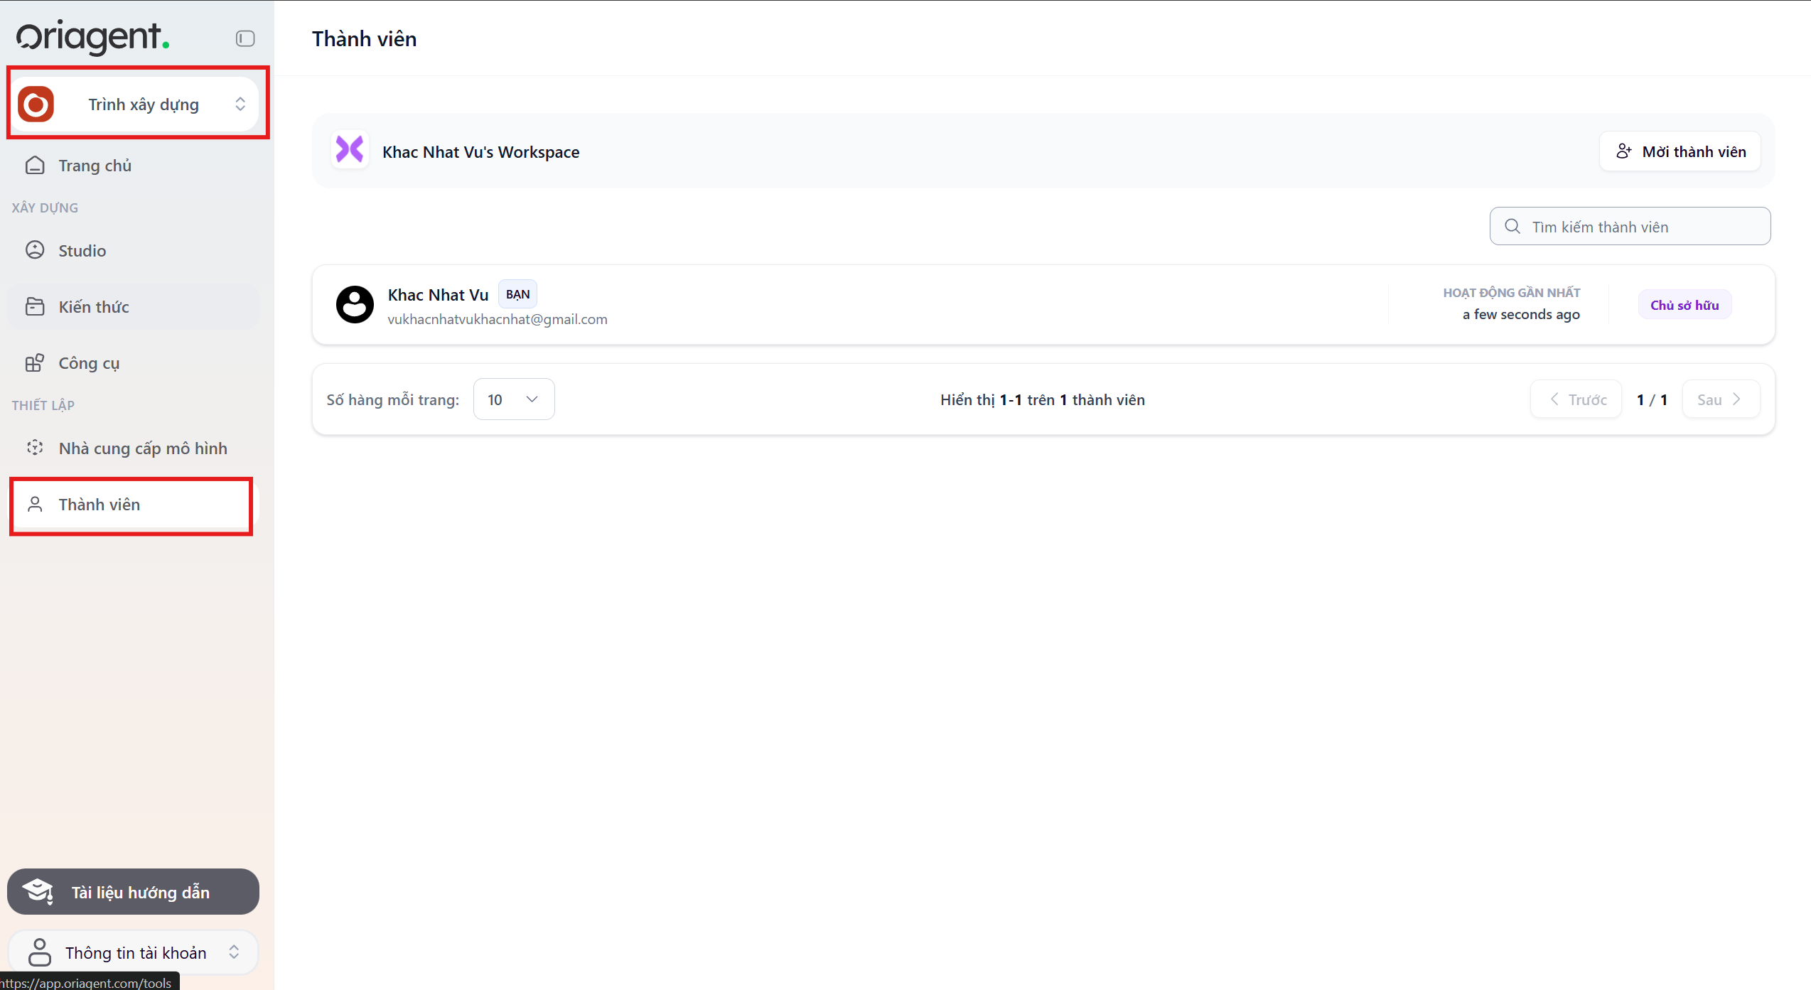The image size is (1811, 990).
Task: Select the Thành viên sidebar item
Action: 100,505
